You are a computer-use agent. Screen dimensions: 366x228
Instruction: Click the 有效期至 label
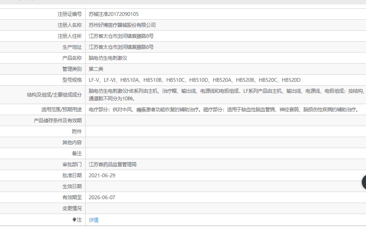point(72,197)
